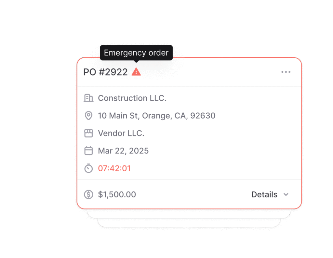Click the $1,500.00 total amount

117,194
